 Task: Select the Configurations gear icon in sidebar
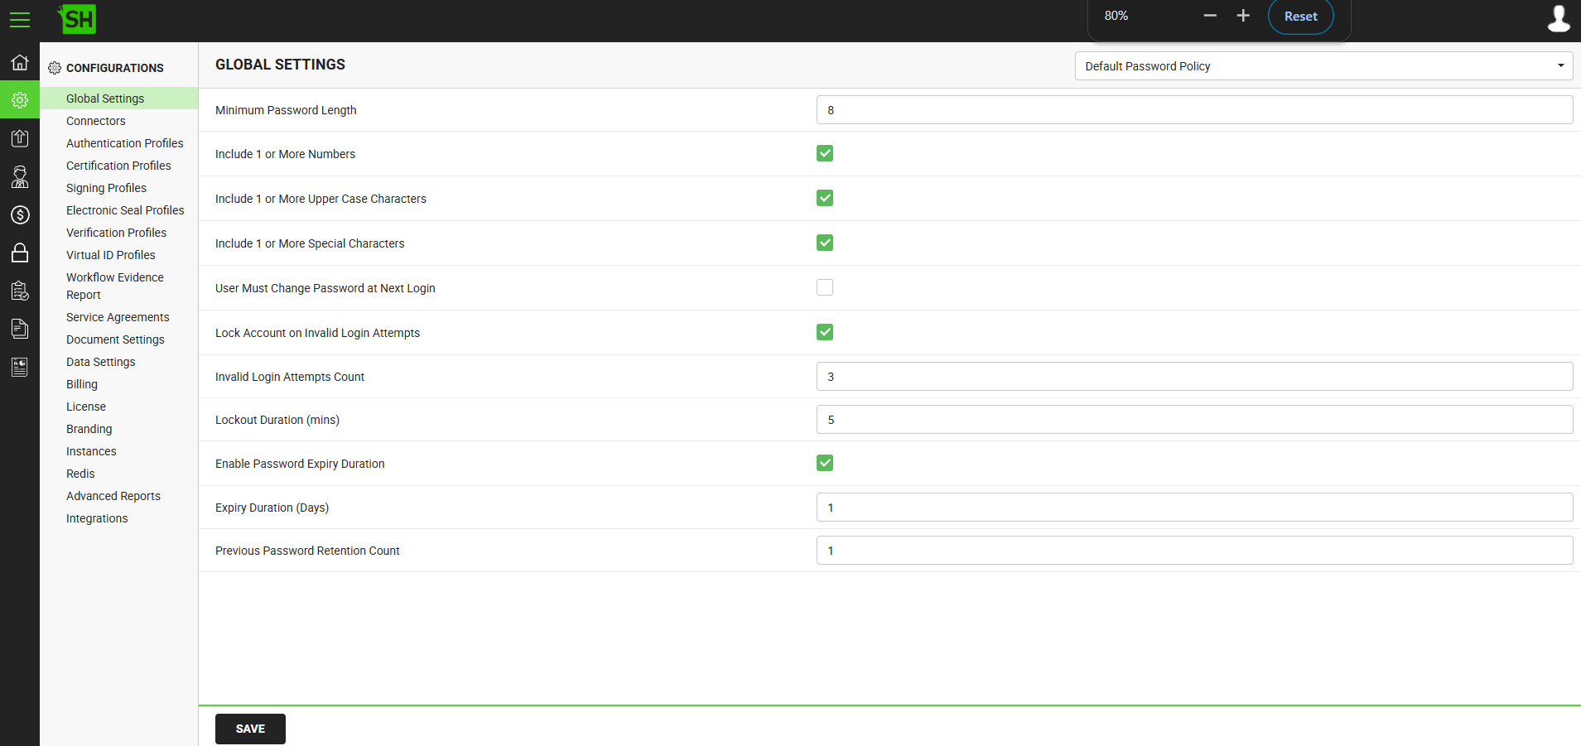pyautogui.click(x=20, y=100)
